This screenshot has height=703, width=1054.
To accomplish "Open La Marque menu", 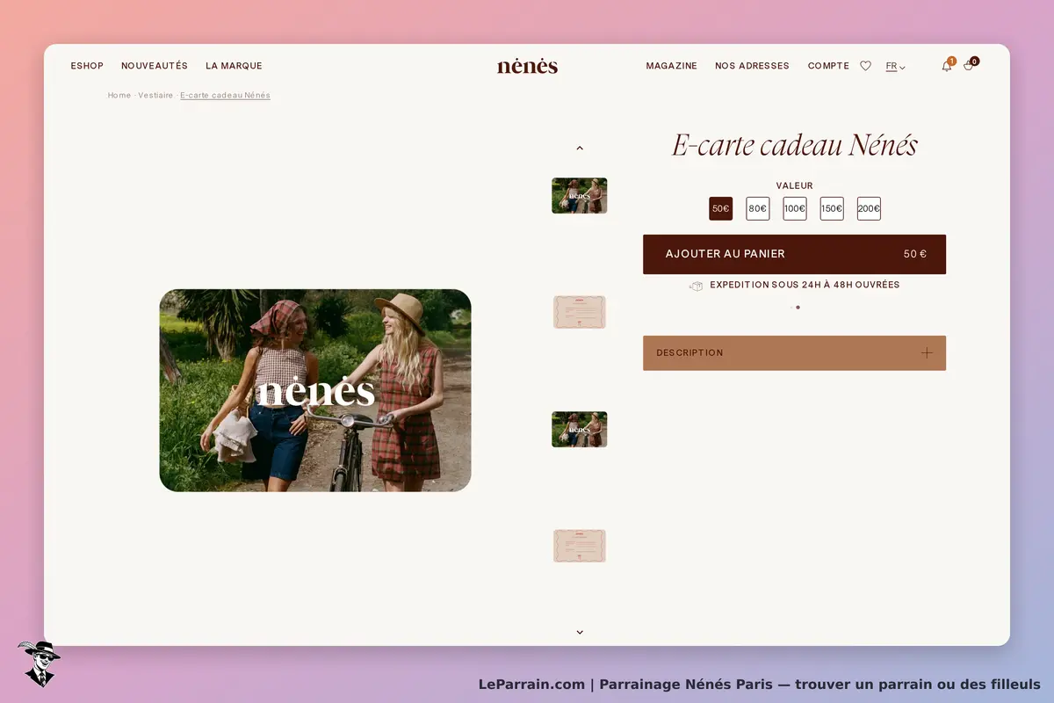I will [234, 66].
